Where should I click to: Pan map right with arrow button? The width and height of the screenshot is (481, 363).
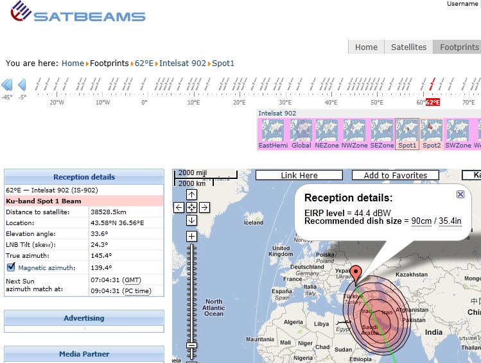tap(205, 207)
